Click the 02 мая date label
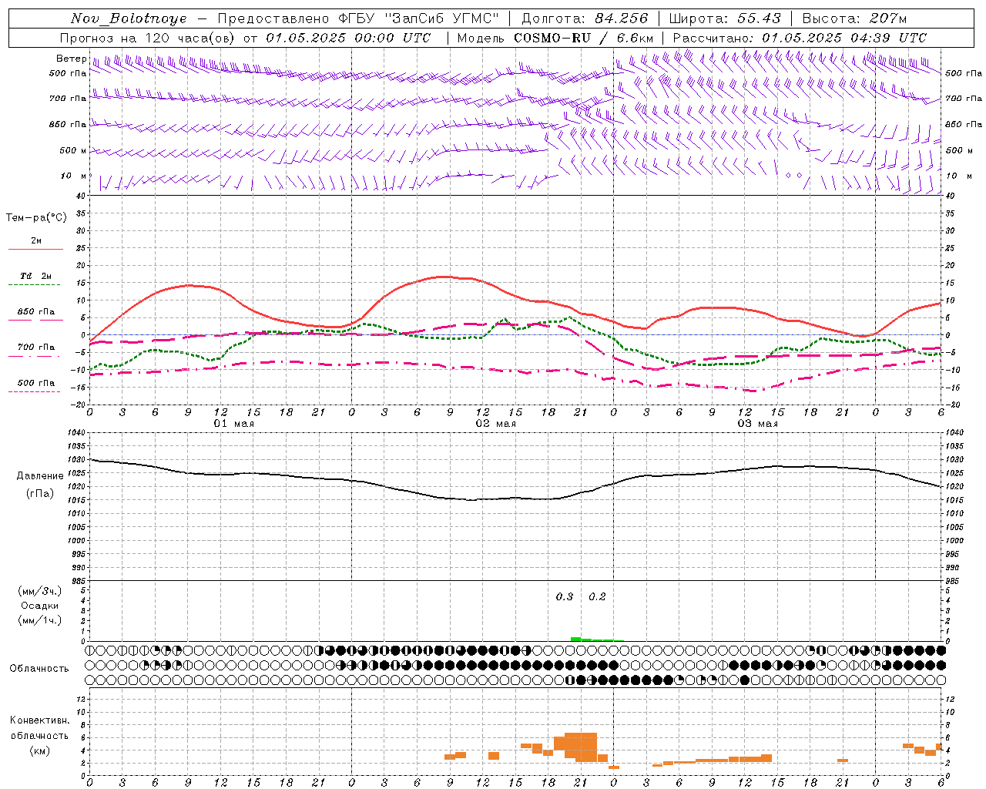This screenshot has width=986, height=789. [495, 423]
